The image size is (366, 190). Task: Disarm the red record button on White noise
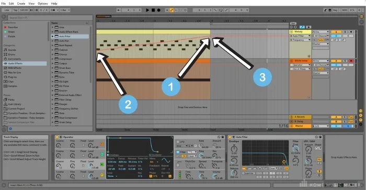tap(351, 61)
